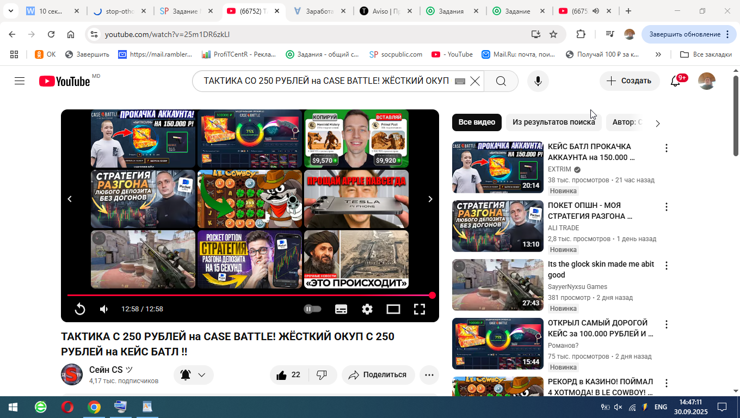This screenshot has width=740, height=418.
Task: Show previous suggested videos in end screen
Action: tap(70, 199)
